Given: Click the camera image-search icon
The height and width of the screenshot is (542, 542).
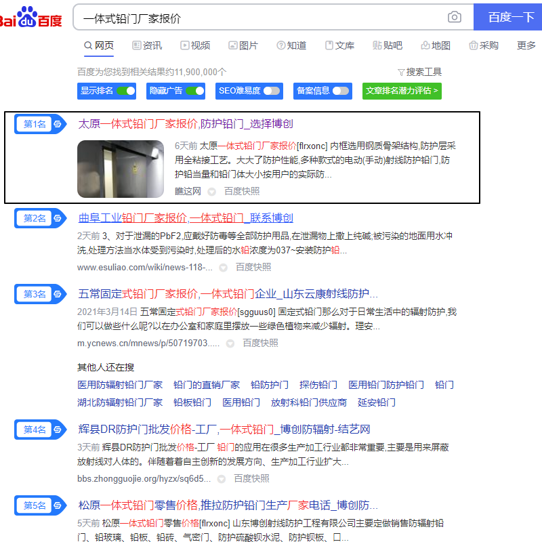Looking at the screenshot, I should click(x=454, y=17).
